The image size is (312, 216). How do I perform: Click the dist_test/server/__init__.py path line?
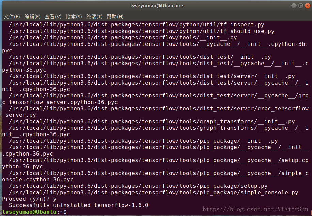coord(152,76)
